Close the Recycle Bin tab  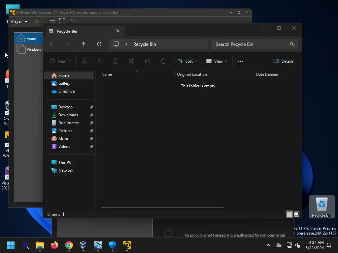tap(118, 31)
